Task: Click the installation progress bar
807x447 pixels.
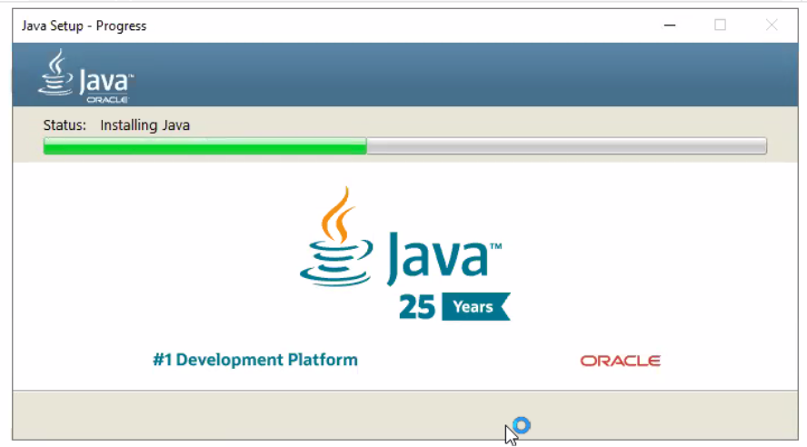Action: tap(405, 146)
